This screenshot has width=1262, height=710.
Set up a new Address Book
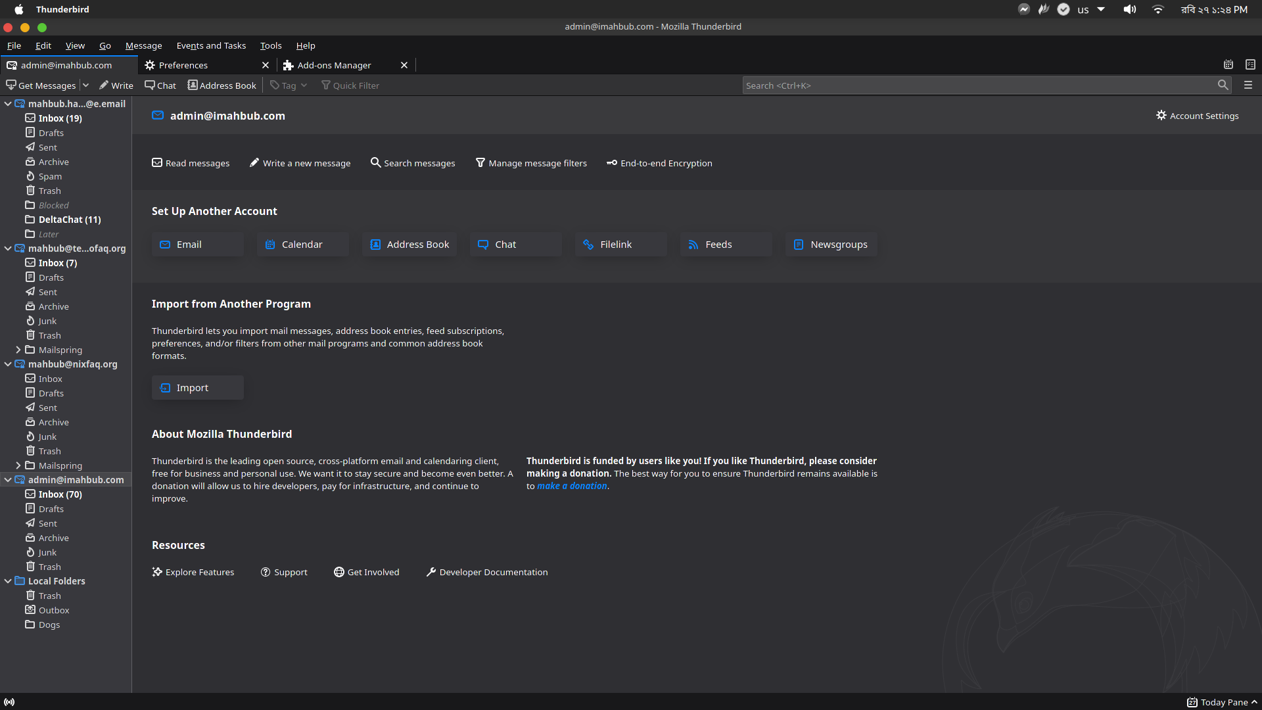[x=409, y=245]
